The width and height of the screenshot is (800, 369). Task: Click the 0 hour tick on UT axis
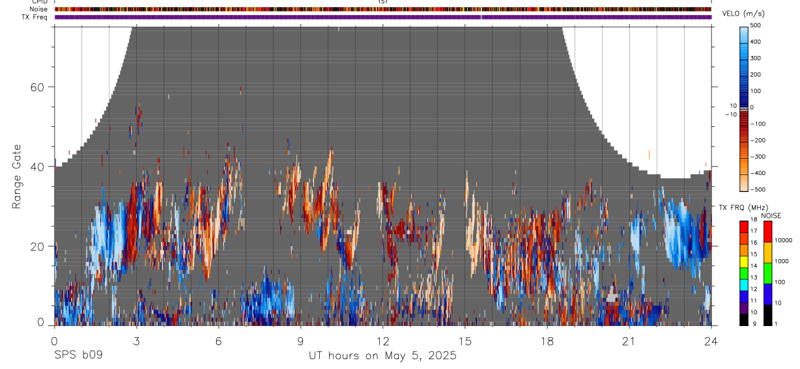point(54,340)
